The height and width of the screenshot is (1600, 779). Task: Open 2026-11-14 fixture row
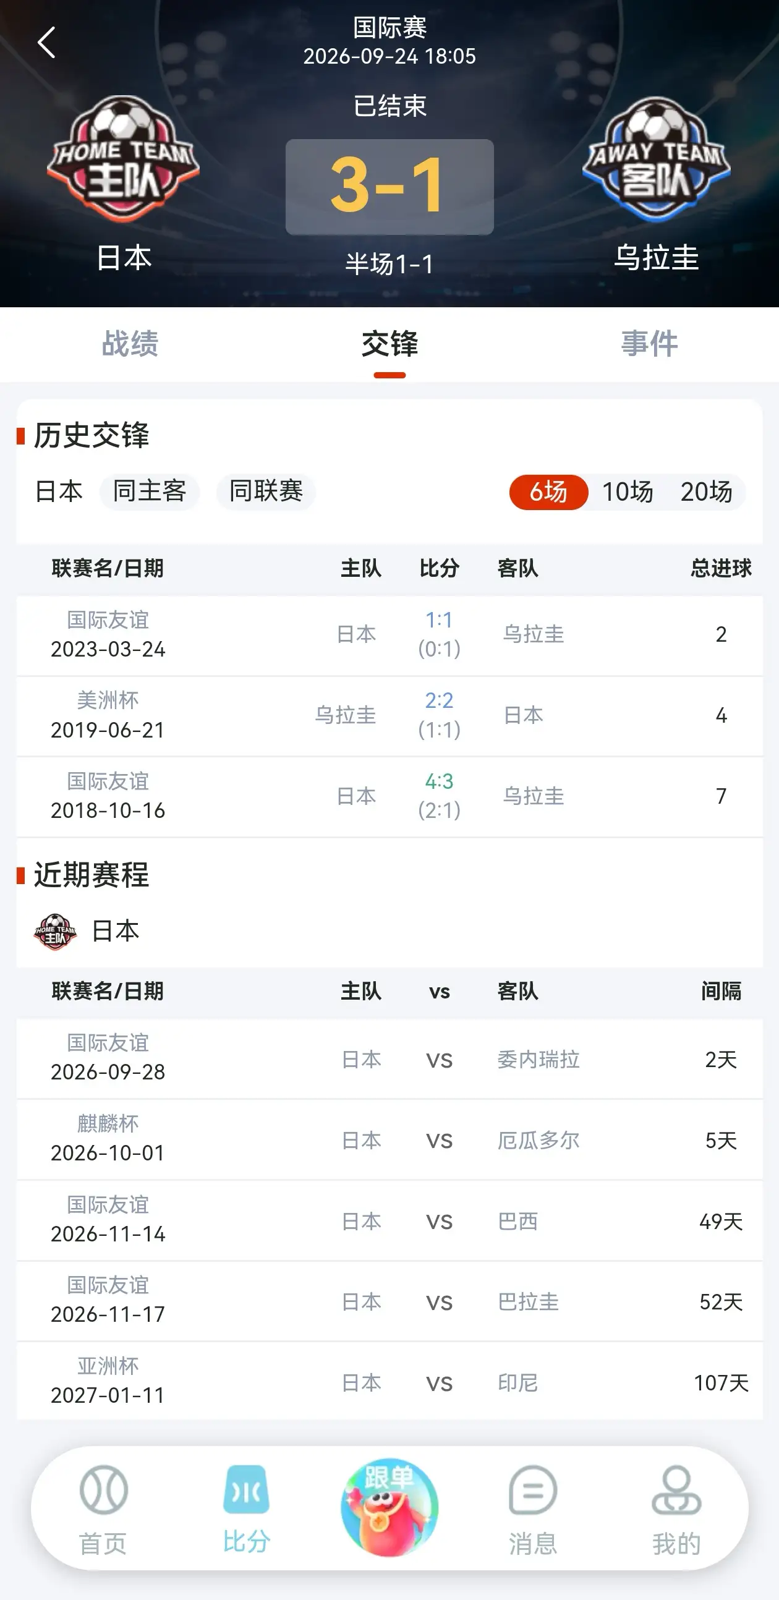click(389, 1220)
